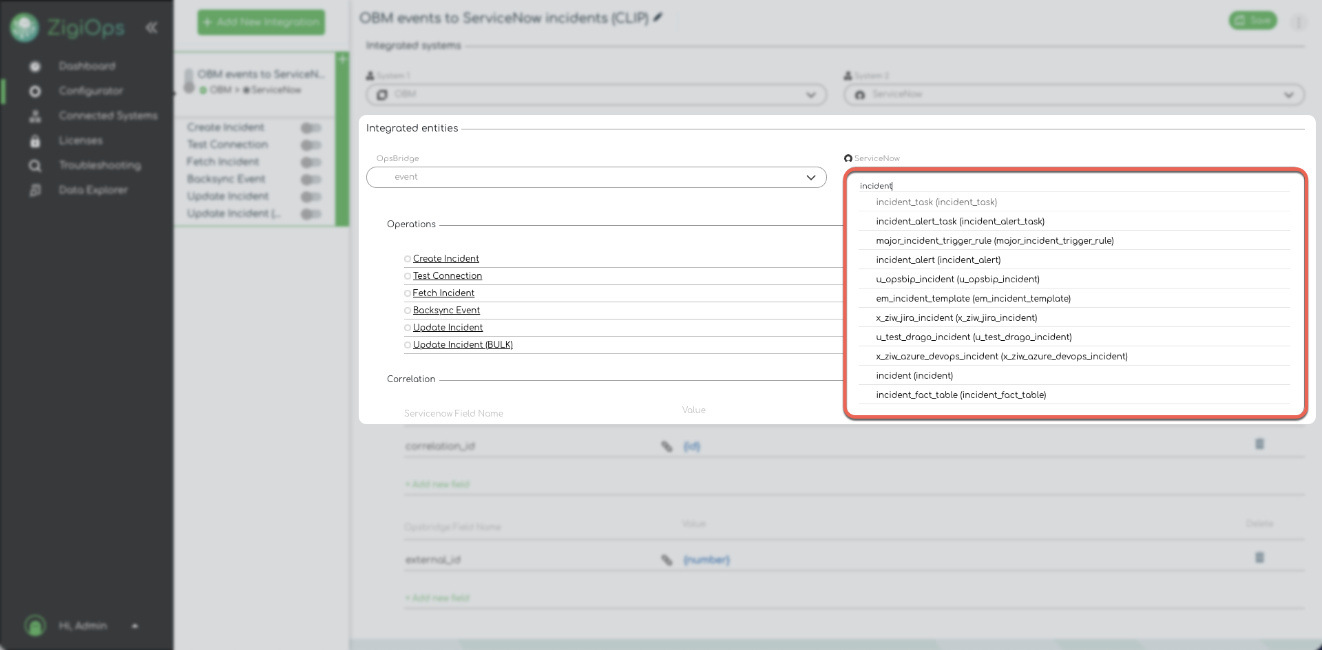Click the Save button
The height and width of the screenshot is (650, 1322).
[1252, 21]
